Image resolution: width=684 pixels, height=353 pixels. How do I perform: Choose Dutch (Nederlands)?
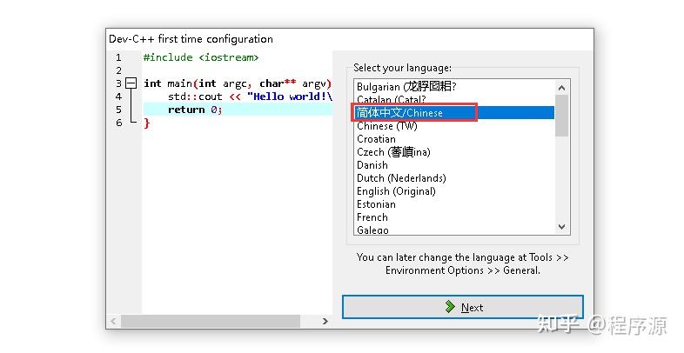(x=454, y=178)
